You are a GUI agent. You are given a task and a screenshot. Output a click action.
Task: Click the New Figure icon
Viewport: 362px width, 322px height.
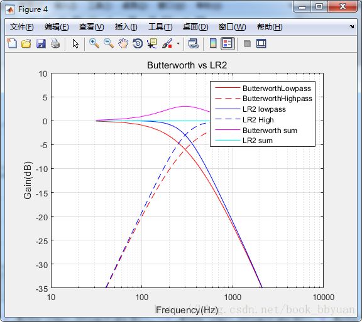click(x=12, y=43)
